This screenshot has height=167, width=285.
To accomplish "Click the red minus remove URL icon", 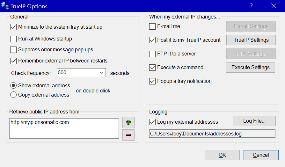I will coord(128,135).
